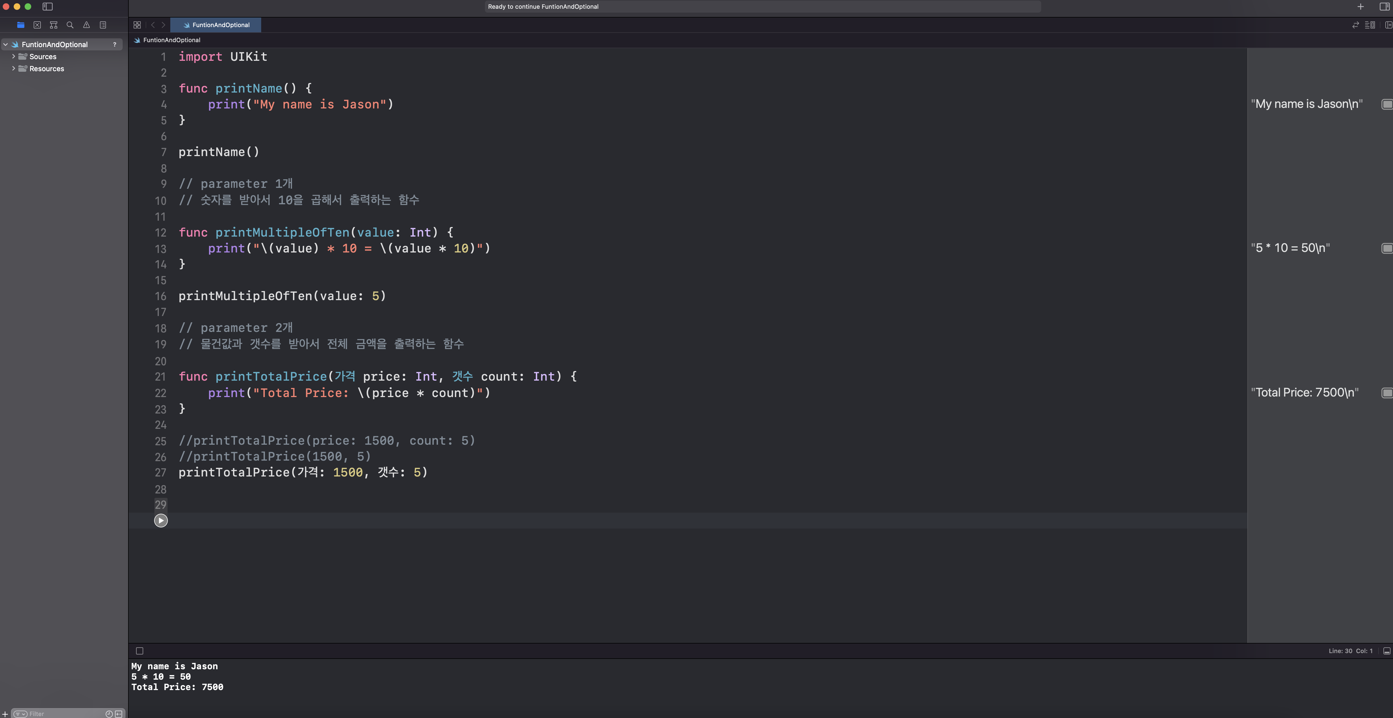Open the Issue navigator warning icon

pos(87,25)
